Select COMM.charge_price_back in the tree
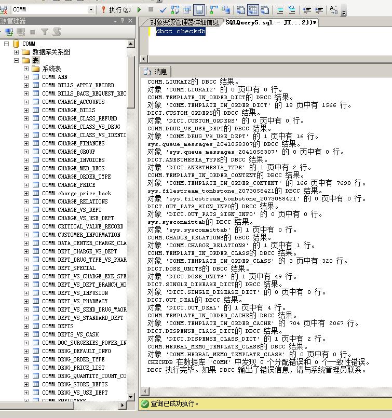The width and height of the screenshot is (392, 418). click(x=77, y=193)
